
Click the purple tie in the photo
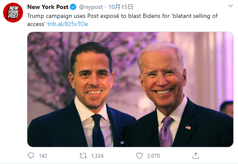click(165, 131)
